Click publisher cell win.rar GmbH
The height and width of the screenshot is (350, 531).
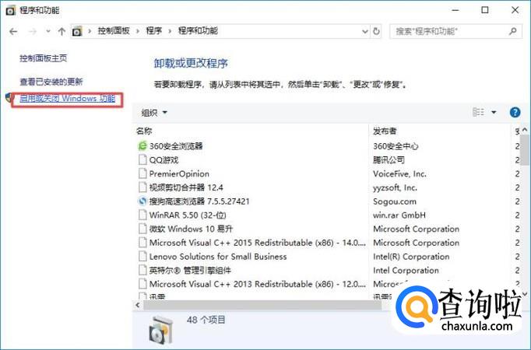399,215
